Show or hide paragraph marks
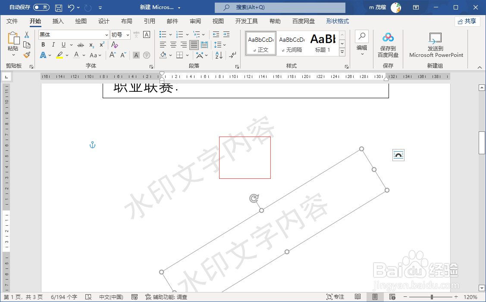Screen dimensions: 486x302 tap(232, 55)
